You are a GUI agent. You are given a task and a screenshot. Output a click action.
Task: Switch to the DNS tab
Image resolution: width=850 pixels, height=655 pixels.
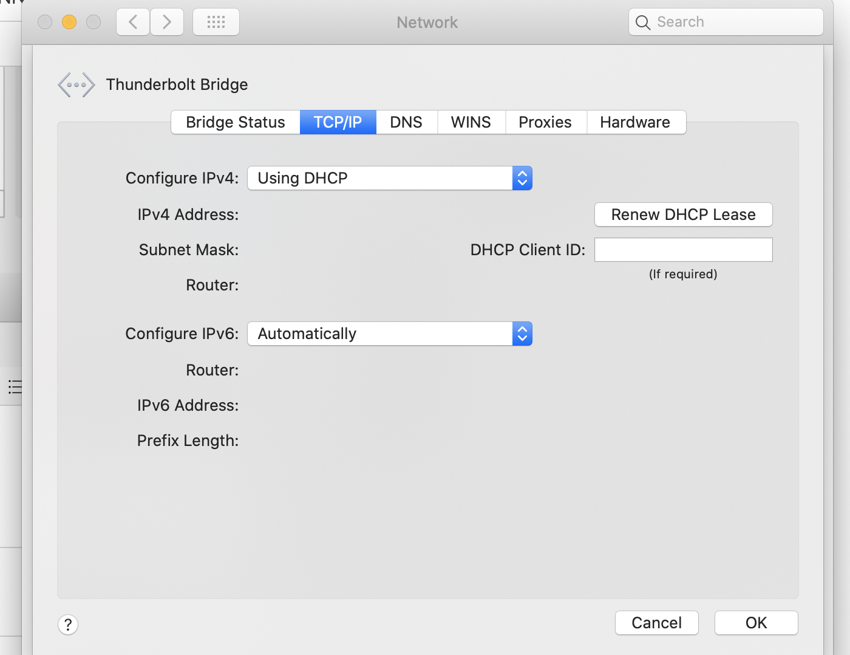pyautogui.click(x=406, y=122)
